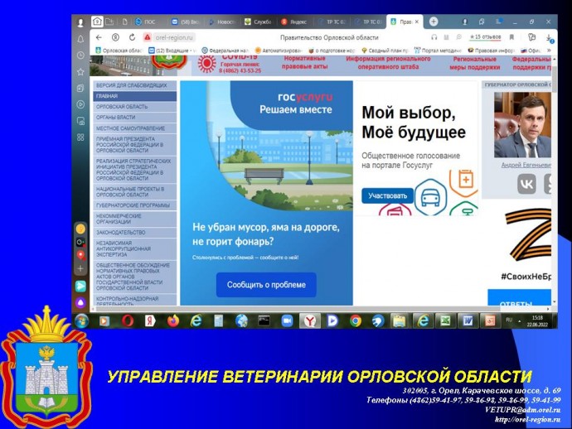Click the page scroll-down arrow
The height and width of the screenshot is (429, 572).
tap(554, 302)
